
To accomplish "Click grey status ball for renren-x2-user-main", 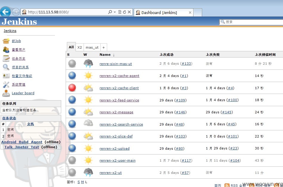I will click(x=72, y=160).
